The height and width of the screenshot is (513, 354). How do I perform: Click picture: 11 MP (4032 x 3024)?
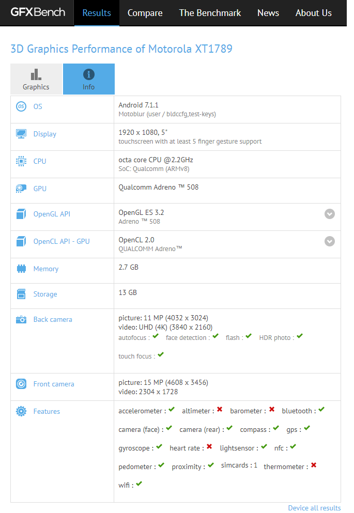(163, 318)
